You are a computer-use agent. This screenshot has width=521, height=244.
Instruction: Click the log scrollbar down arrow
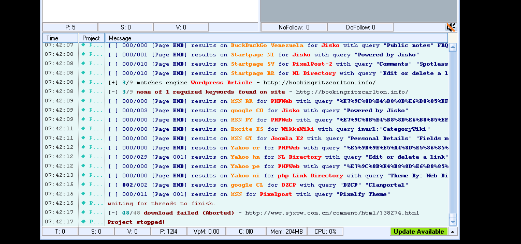453,221
